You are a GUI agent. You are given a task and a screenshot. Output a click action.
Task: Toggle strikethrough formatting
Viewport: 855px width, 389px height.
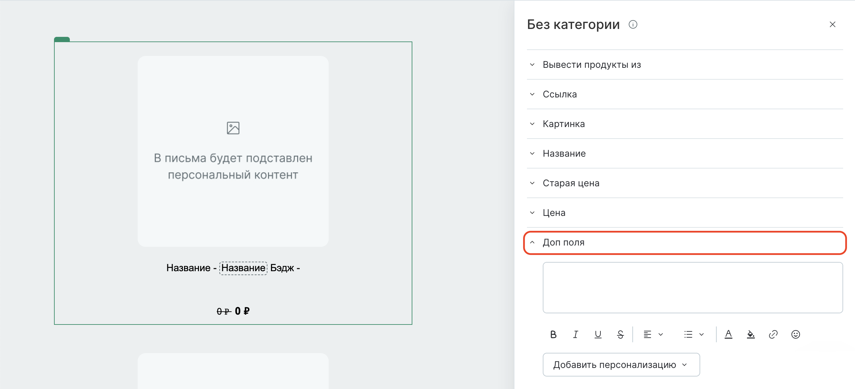[620, 334]
